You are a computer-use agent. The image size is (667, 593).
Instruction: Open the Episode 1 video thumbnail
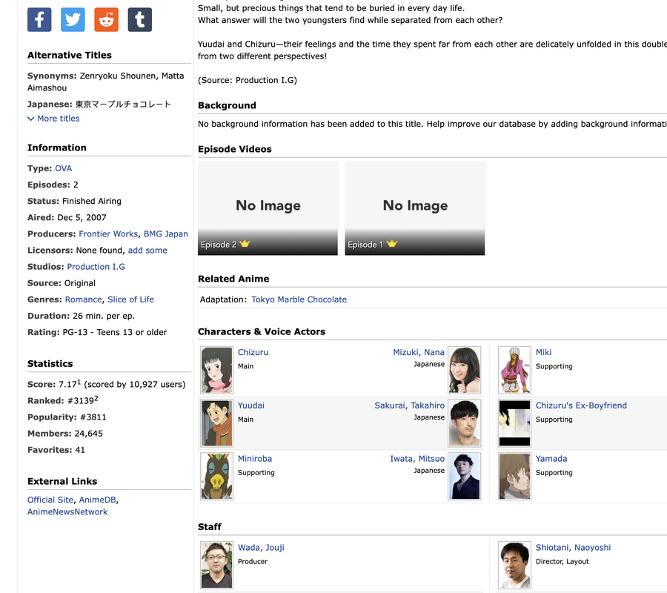coord(415,208)
